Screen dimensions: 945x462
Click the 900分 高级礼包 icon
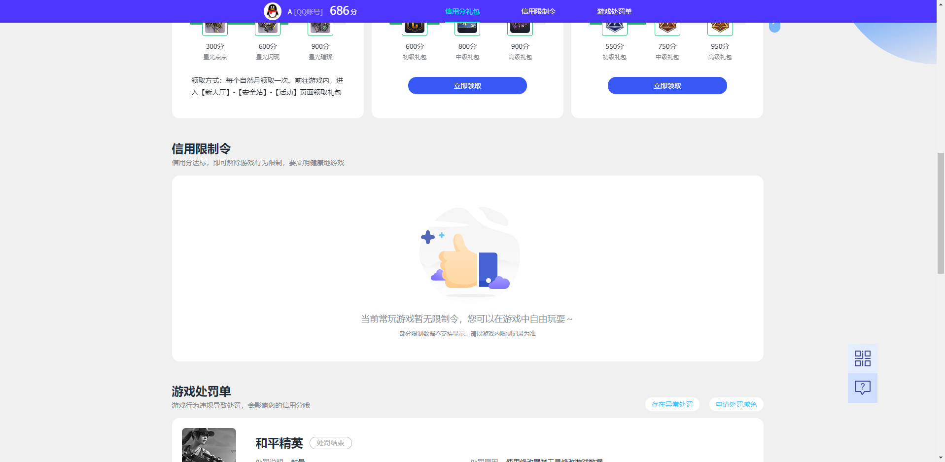[x=520, y=29]
